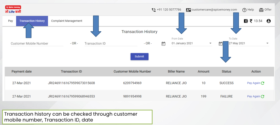Viewport: 280px width, 125px height.
Task: Open the From Date calendar icon
Action: (163, 44)
